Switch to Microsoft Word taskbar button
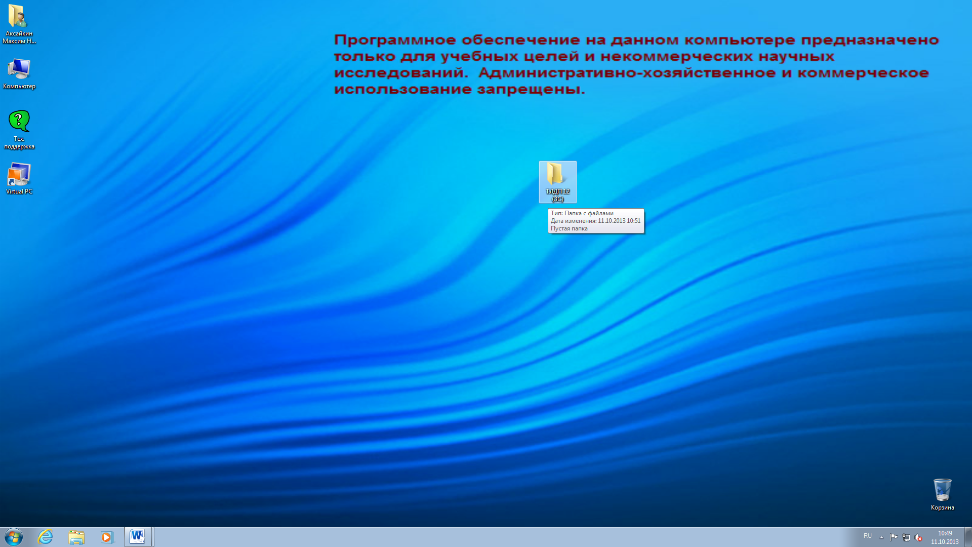Screen dimensions: 972x547 pyautogui.click(x=138, y=537)
